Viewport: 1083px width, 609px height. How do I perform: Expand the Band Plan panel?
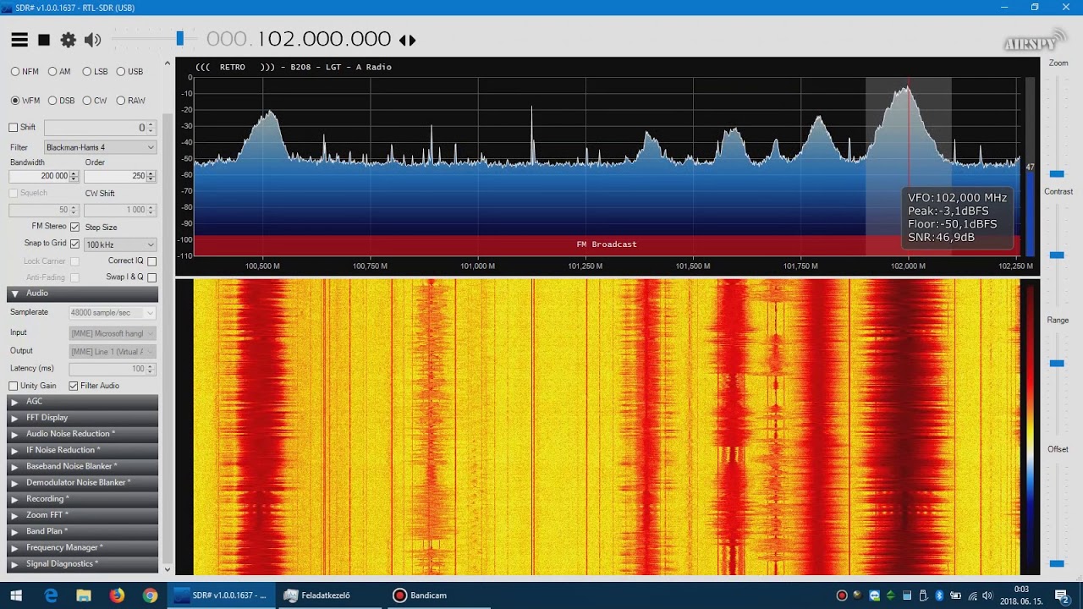click(x=82, y=531)
